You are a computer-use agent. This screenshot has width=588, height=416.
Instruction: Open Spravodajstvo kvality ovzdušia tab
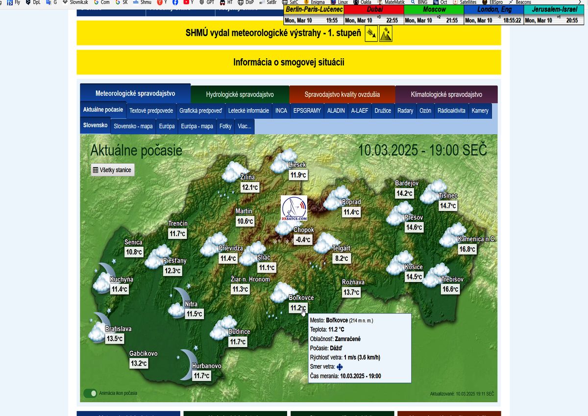point(342,94)
